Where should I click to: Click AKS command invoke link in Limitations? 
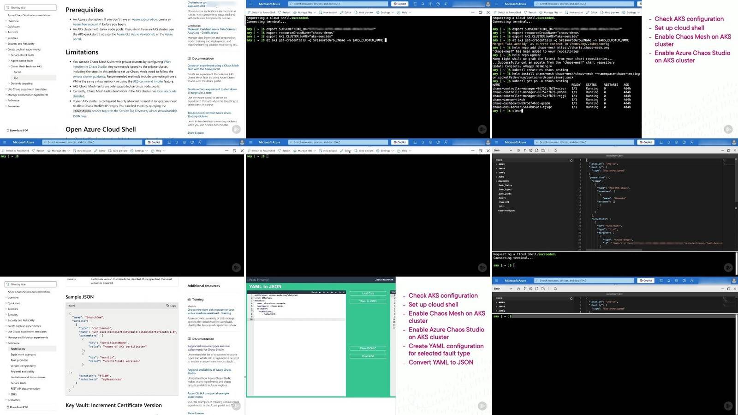click(x=148, y=81)
